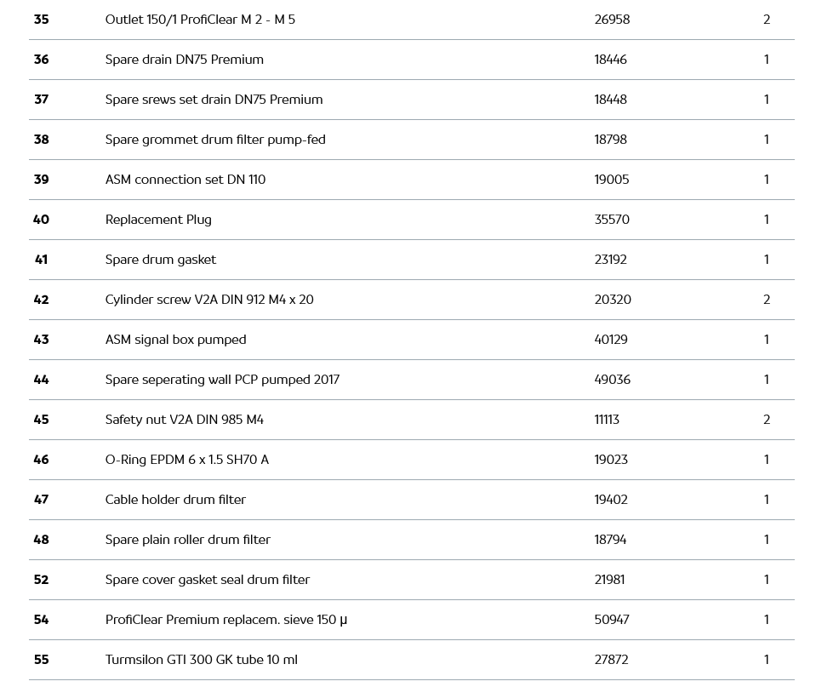816x687 pixels.
Task: Select article number 18794
Action: click(x=610, y=540)
